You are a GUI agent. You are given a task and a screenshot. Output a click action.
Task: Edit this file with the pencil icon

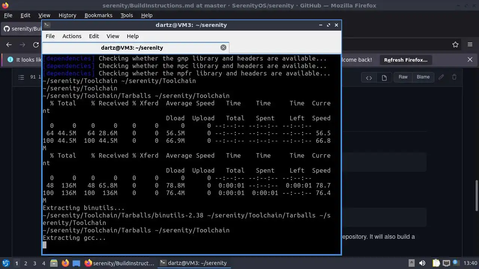click(441, 77)
